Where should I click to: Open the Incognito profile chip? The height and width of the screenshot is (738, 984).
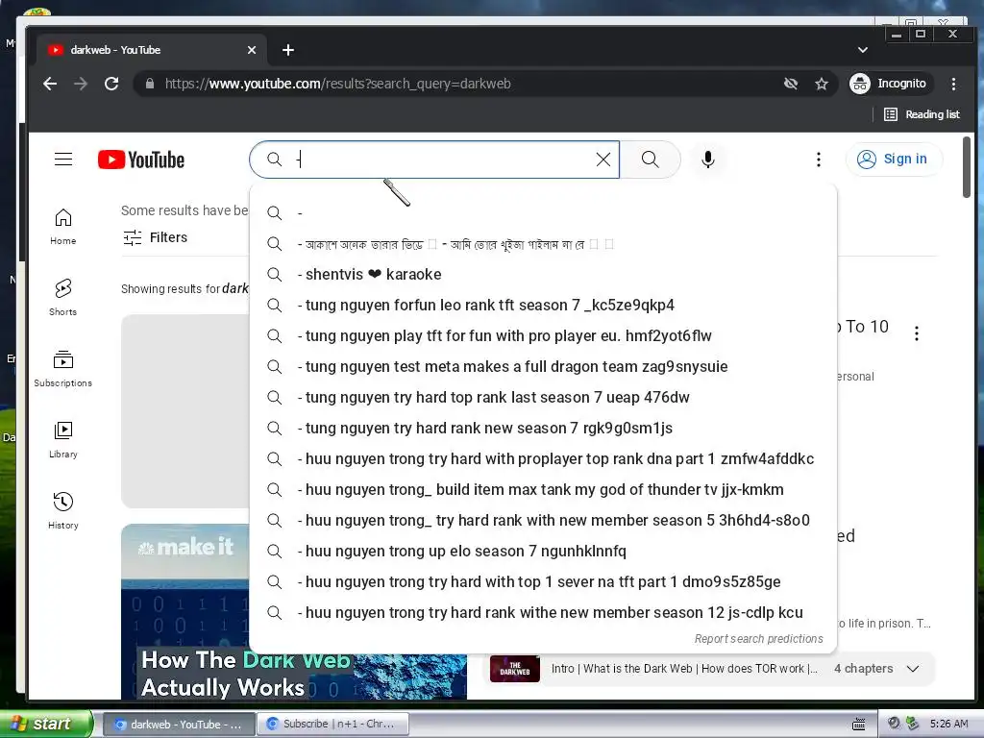[889, 84]
